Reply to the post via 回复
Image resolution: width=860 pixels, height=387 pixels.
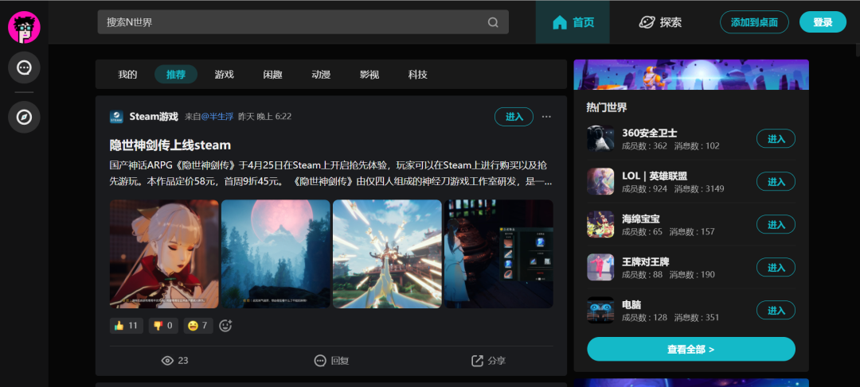(x=332, y=361)
